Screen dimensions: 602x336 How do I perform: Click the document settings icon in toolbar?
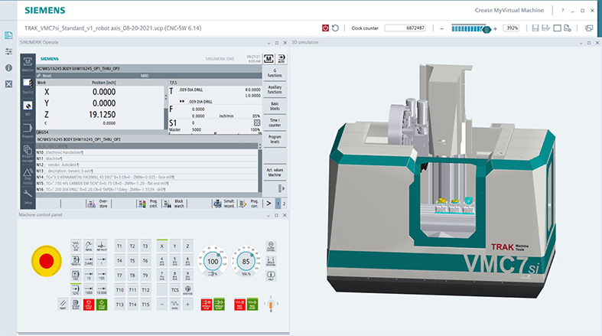click(x=568, y=28)
